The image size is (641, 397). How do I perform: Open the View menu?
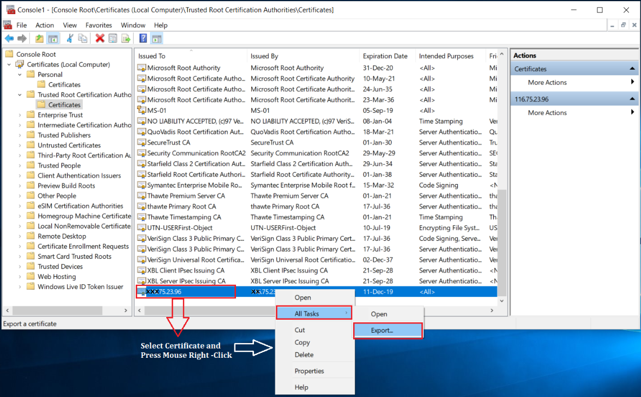point(70,25)
